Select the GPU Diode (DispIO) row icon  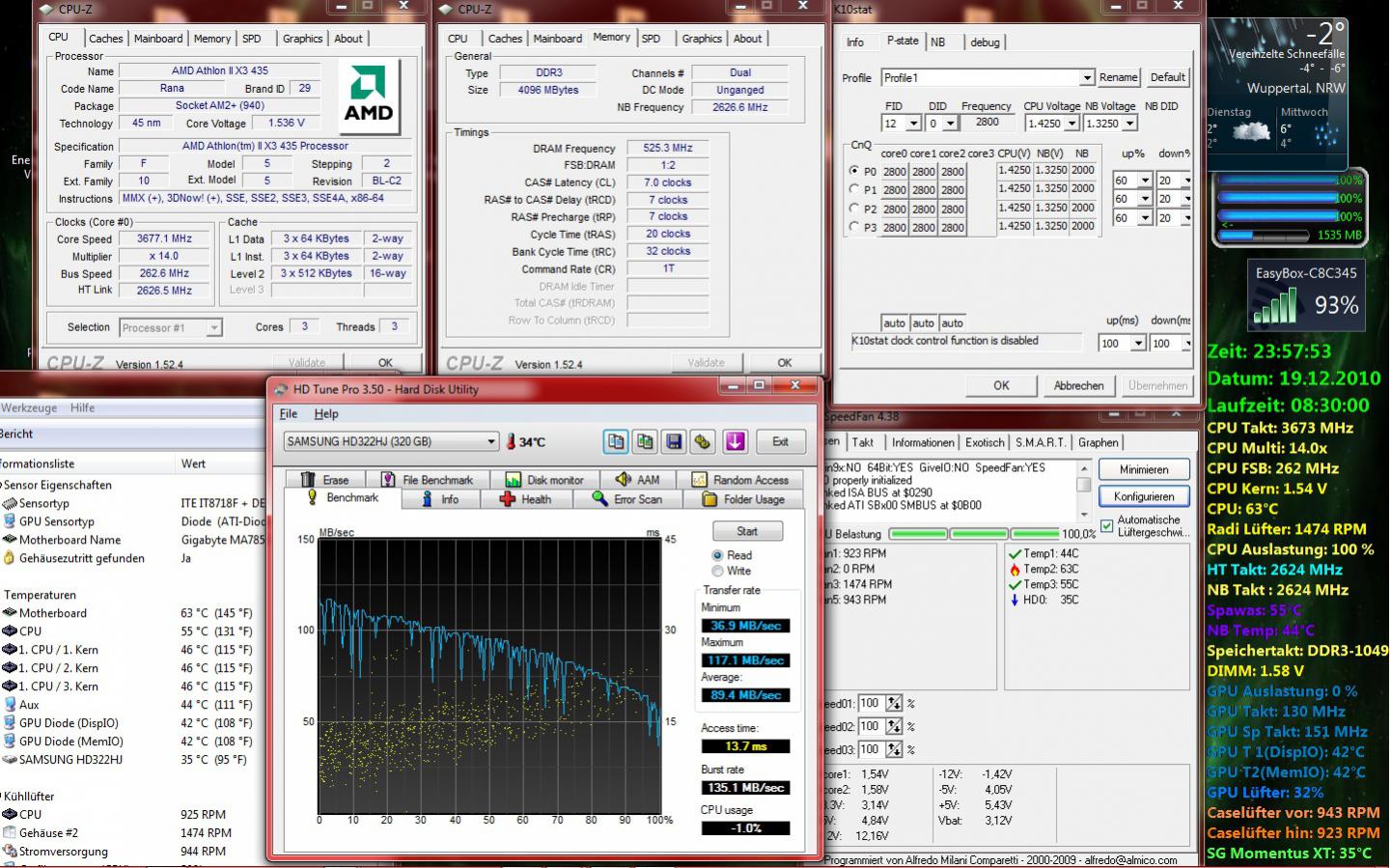pyautogui.click(x=10, y=723)
